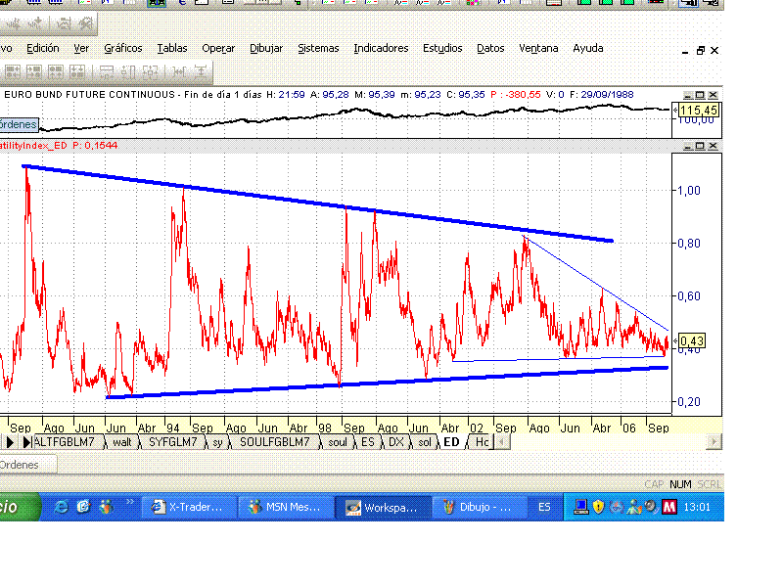
Task: Click the last icon in upper-left toolbar
Action: pyautogui.click(x=87, y=23)
